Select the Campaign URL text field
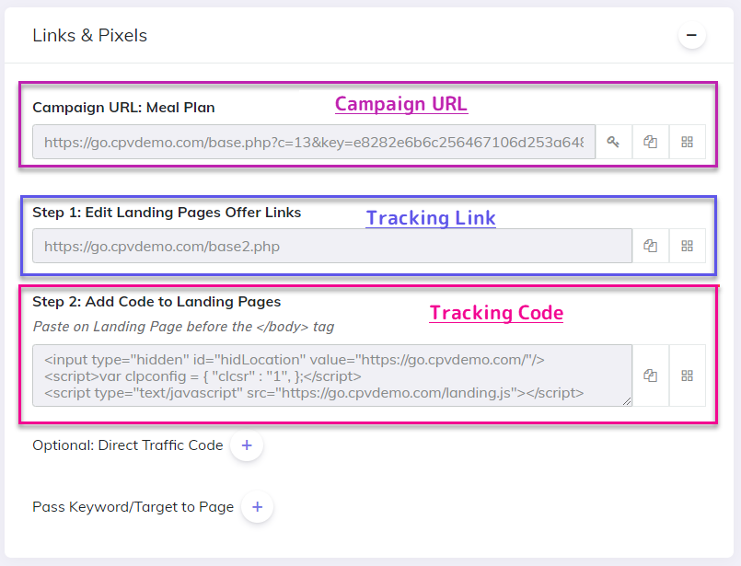This screenshot has width=741, height=566. click(x=313, y=142)
